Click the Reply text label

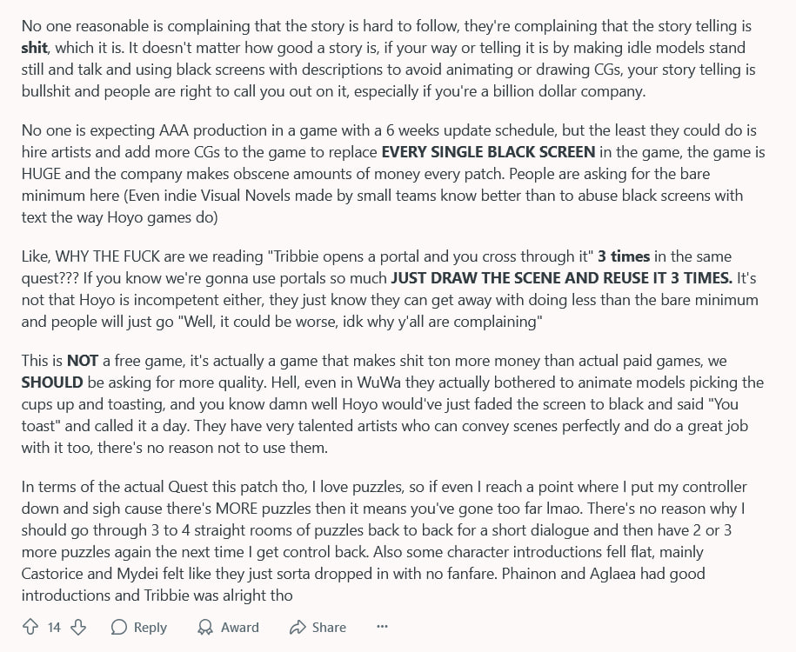click(151, 628)
